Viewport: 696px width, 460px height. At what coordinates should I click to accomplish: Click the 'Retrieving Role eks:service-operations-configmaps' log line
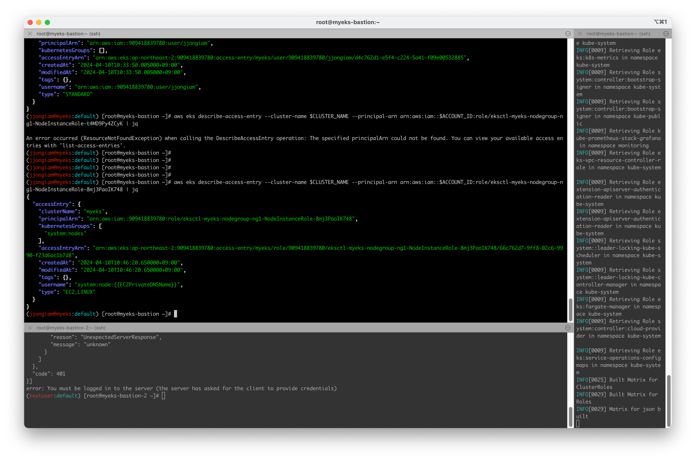pos(618,362)
